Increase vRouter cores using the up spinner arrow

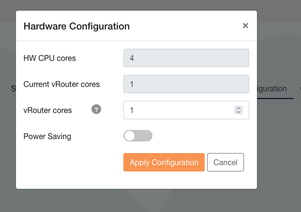click(239, 108)
